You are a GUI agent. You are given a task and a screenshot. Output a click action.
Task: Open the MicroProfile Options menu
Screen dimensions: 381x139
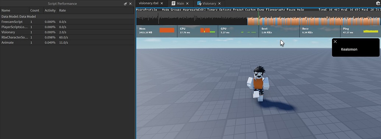(x=225, y=10)
